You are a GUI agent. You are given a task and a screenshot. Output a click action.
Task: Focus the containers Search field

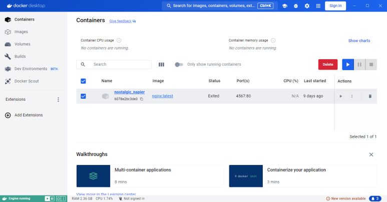[114, 65]
